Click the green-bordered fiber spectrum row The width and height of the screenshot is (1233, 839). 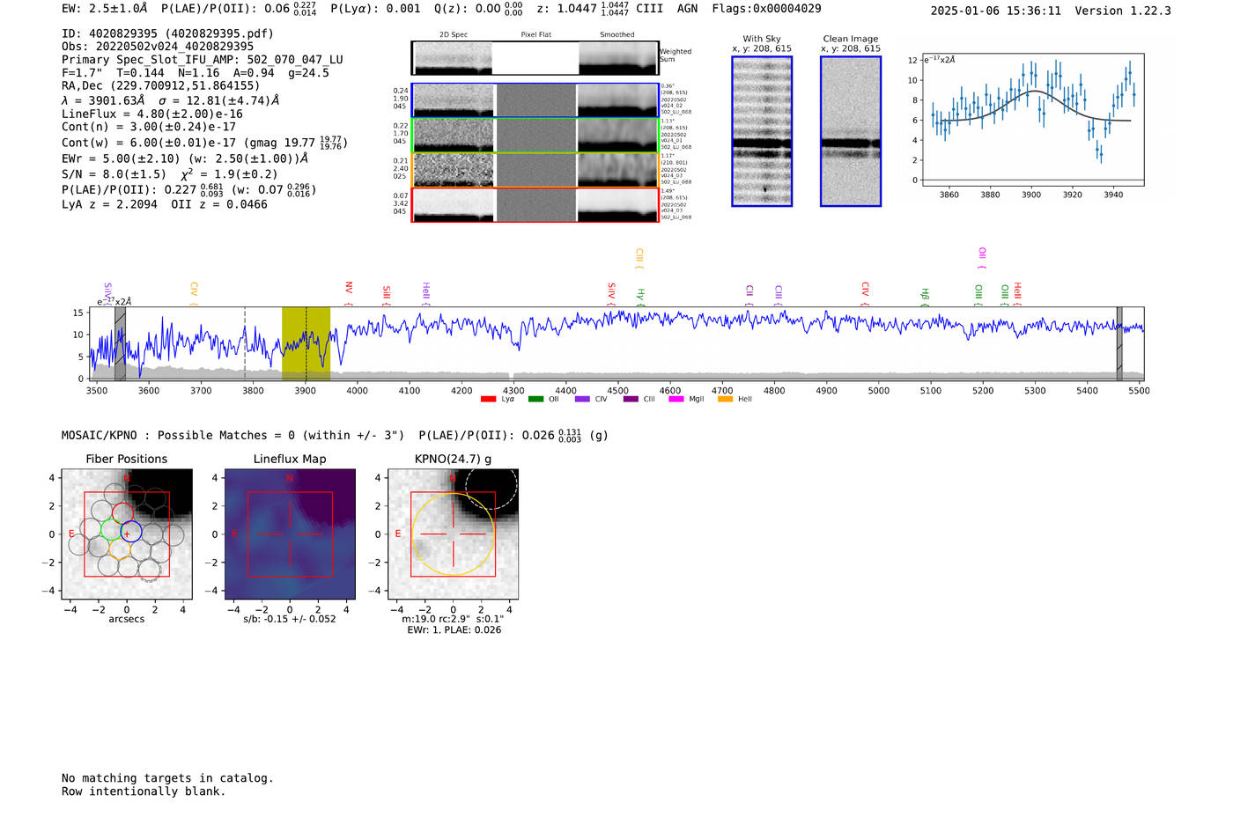point(535,135)
